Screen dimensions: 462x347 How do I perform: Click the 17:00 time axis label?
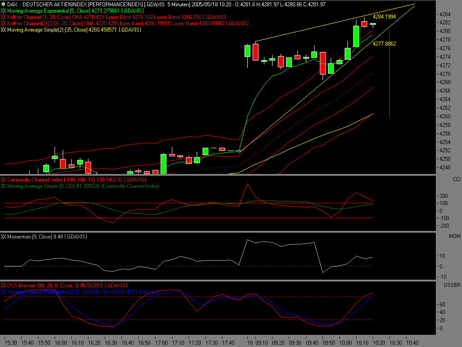point(162,342)
